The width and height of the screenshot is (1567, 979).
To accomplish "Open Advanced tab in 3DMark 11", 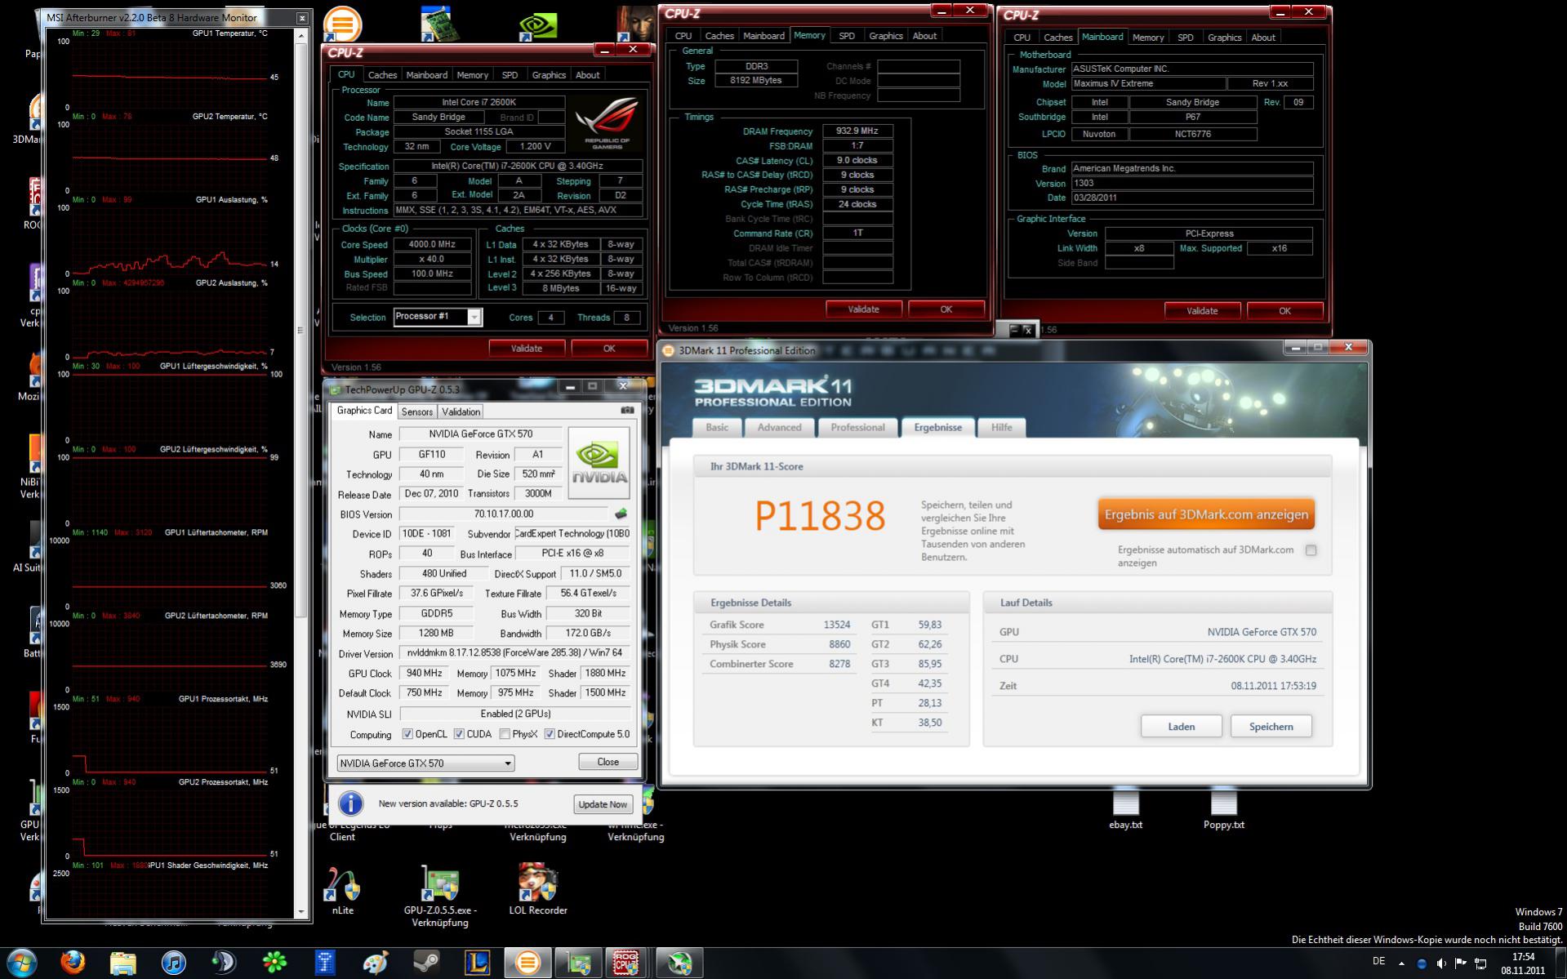I will click(x=779, y=427).
